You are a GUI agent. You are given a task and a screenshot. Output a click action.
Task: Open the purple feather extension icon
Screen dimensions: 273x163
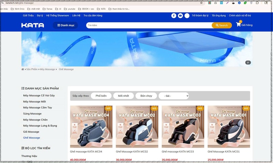click(x=227, y=3)
